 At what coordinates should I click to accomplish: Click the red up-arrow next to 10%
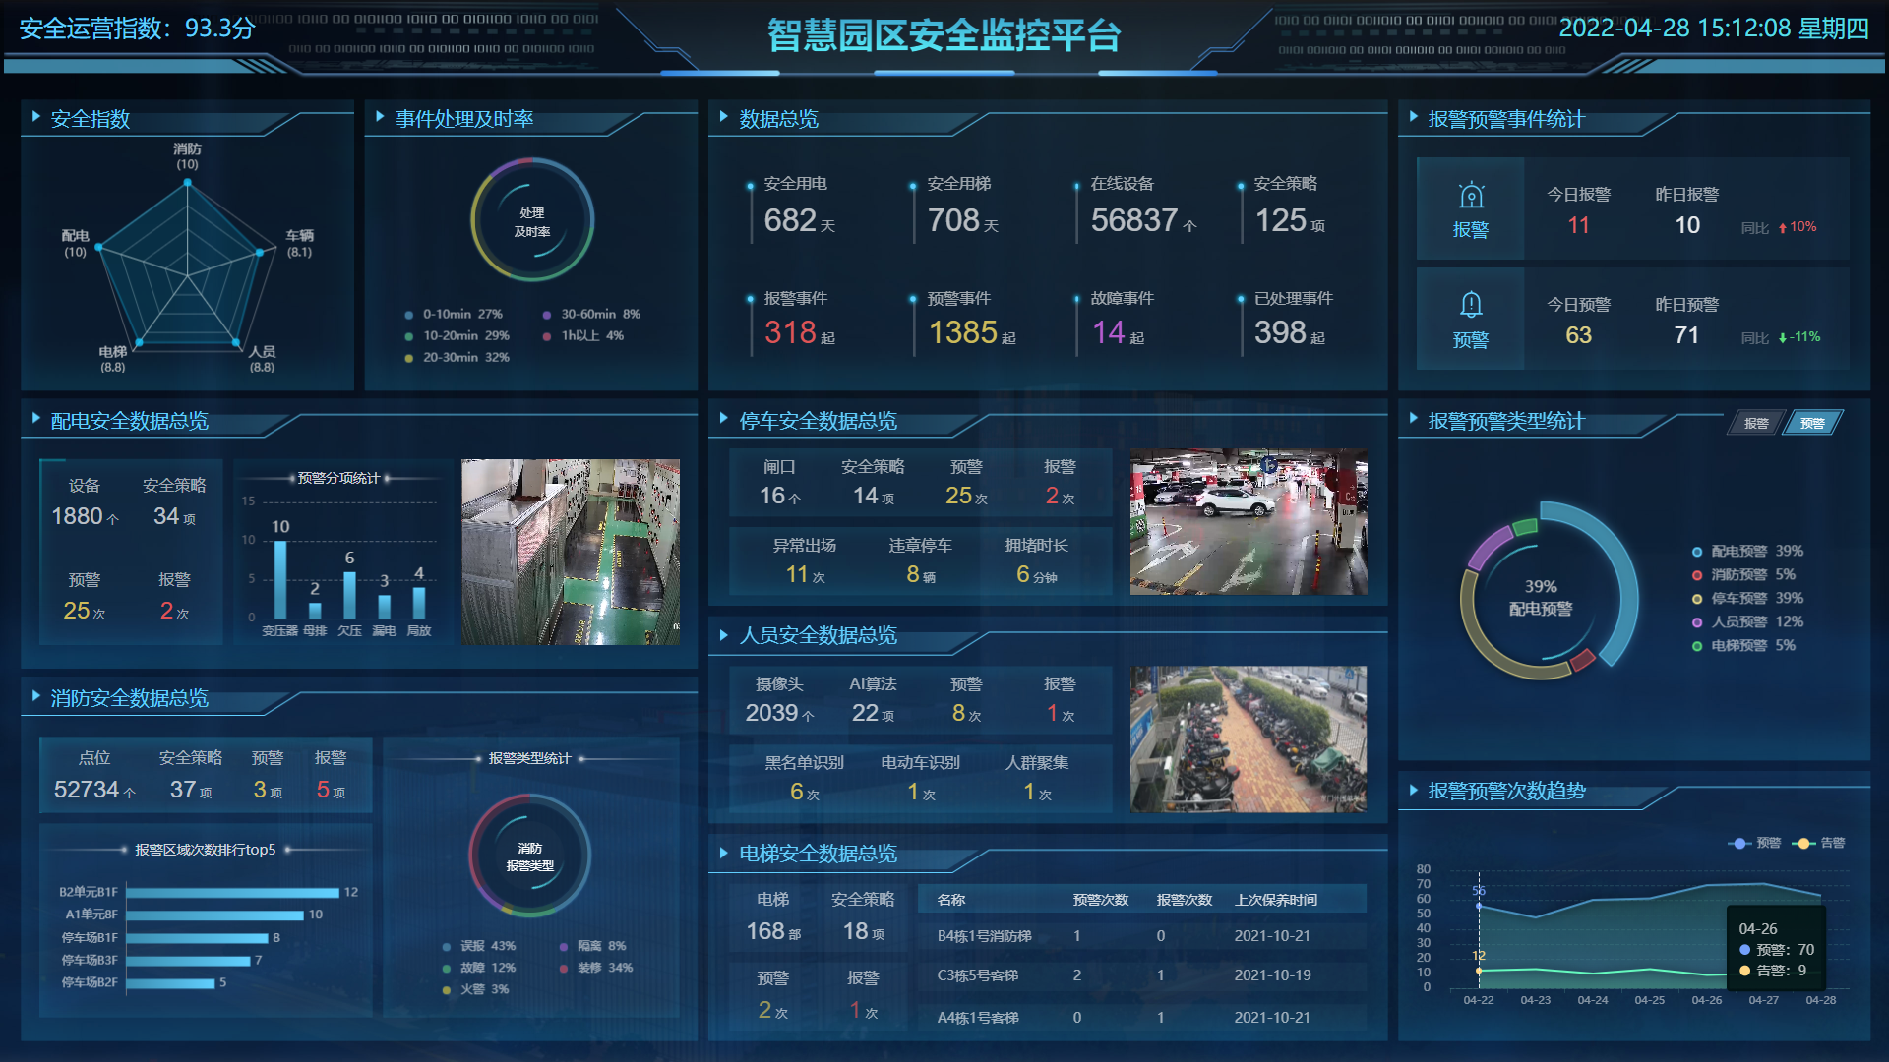pyautogui.click(x=1782, y=228)
